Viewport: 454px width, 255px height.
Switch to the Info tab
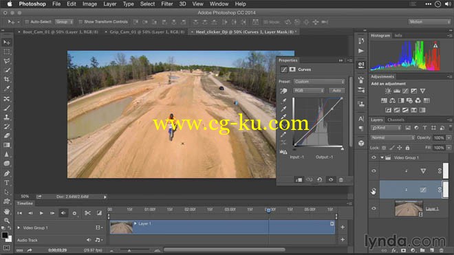point(398,36)
